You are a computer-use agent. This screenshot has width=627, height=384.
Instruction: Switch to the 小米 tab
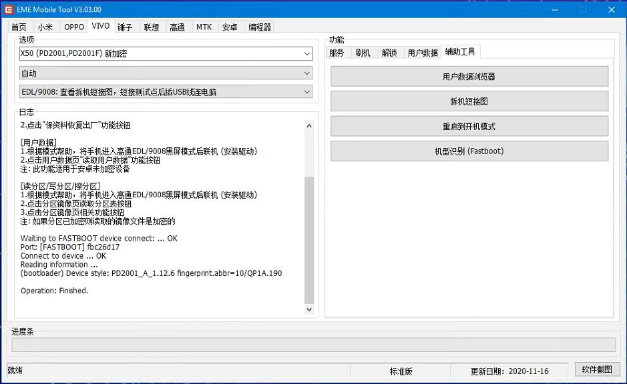[45, 27]
